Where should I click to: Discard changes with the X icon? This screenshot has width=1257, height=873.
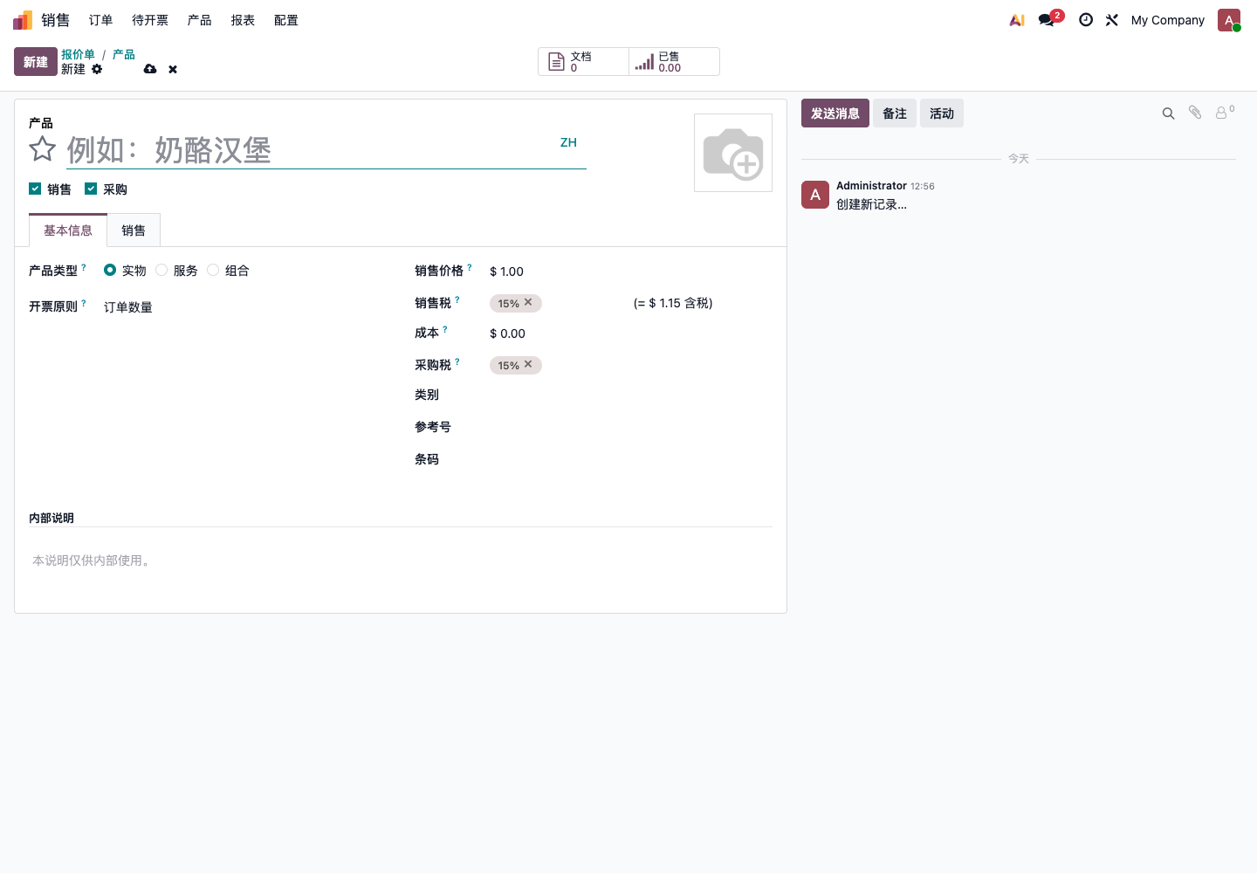(x=173, y=69)
